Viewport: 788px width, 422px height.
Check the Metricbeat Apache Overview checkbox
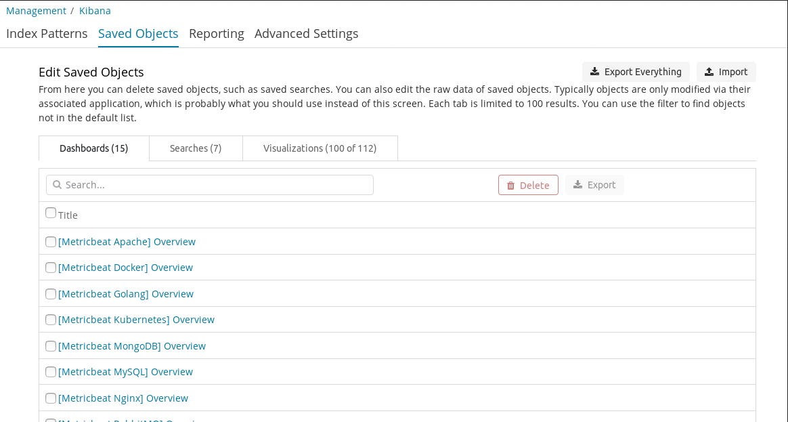tap(51, 242)
